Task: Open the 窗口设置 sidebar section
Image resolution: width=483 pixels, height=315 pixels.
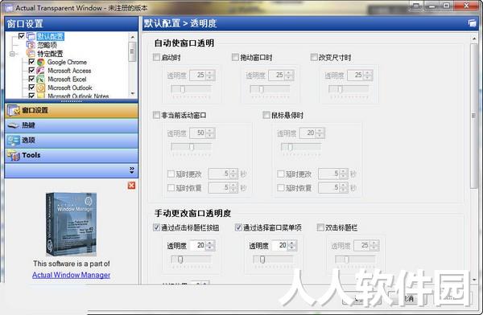Action: click(x=72, y=110)
